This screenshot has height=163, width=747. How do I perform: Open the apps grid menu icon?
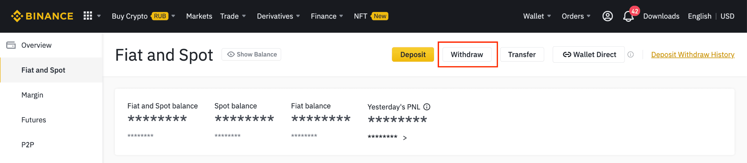(x=88, y=16)
